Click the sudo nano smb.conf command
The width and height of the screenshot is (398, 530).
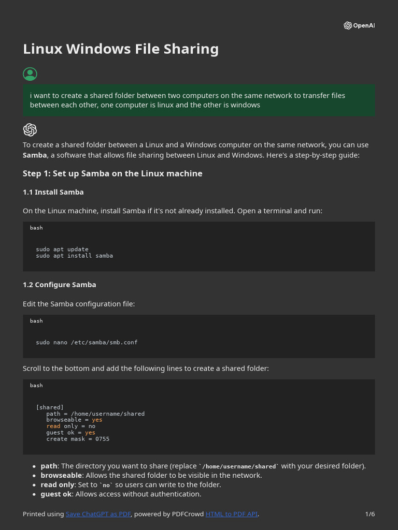[87, 342]
